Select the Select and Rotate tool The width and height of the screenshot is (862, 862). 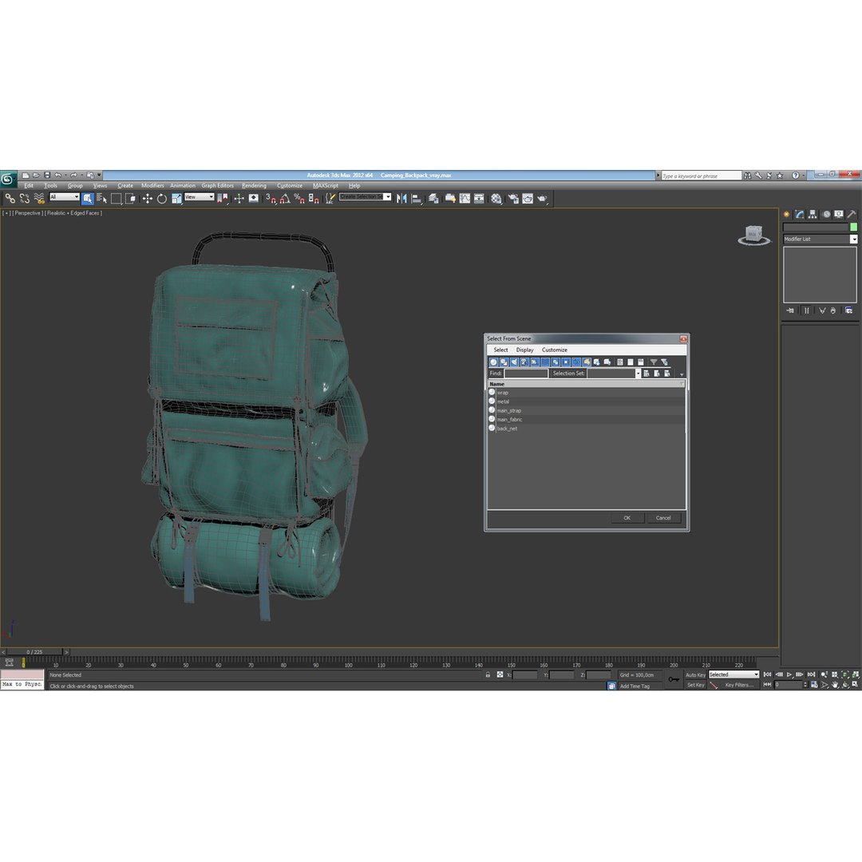click(161, 199)
